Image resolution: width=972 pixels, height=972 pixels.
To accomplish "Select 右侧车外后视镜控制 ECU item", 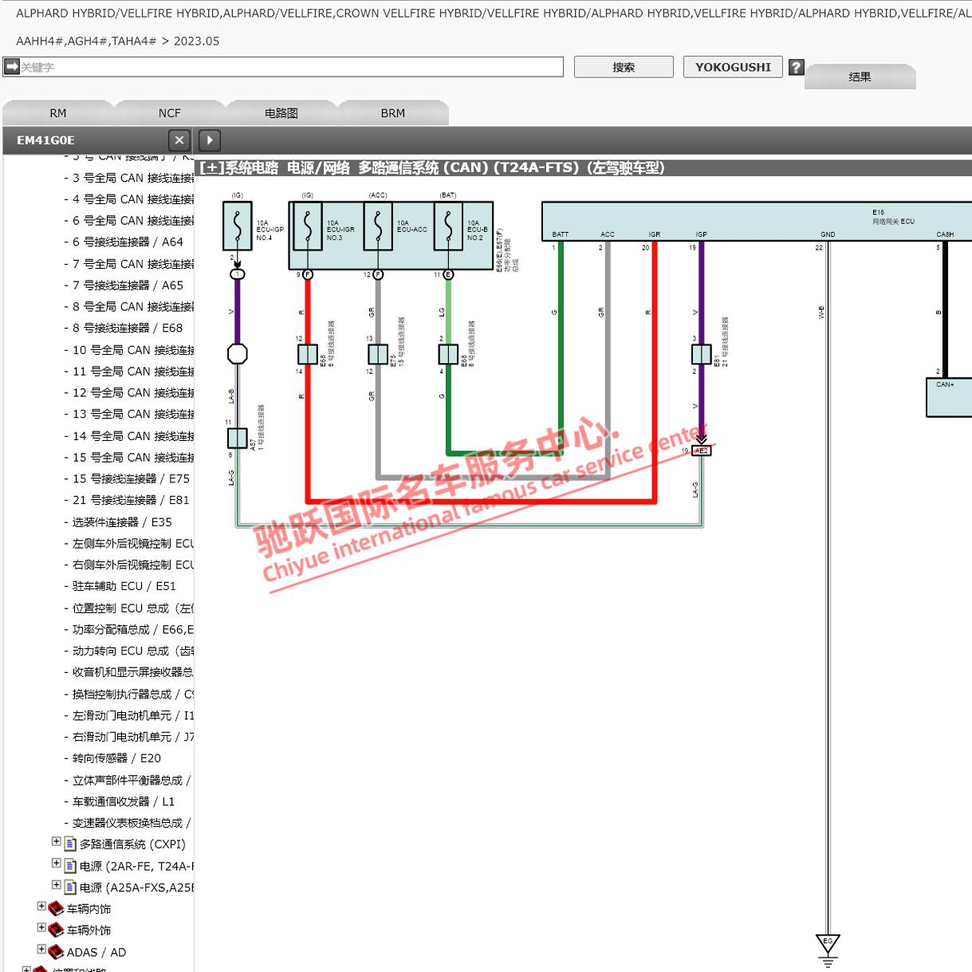I will coord(133,565).
